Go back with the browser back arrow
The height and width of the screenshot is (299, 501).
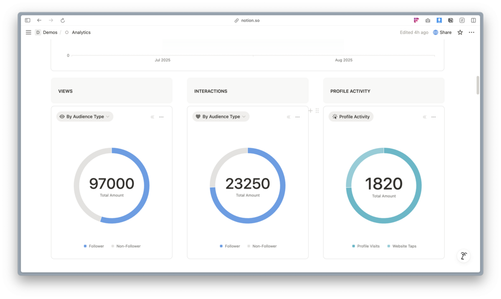39,20
